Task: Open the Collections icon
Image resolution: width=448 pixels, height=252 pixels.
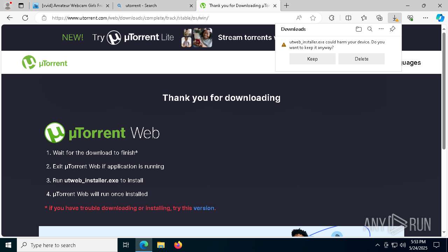Action: (379, 18)
